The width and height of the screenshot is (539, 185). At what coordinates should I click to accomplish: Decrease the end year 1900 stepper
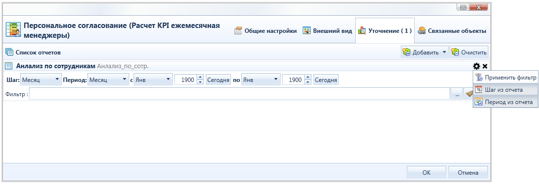(308, 83)
